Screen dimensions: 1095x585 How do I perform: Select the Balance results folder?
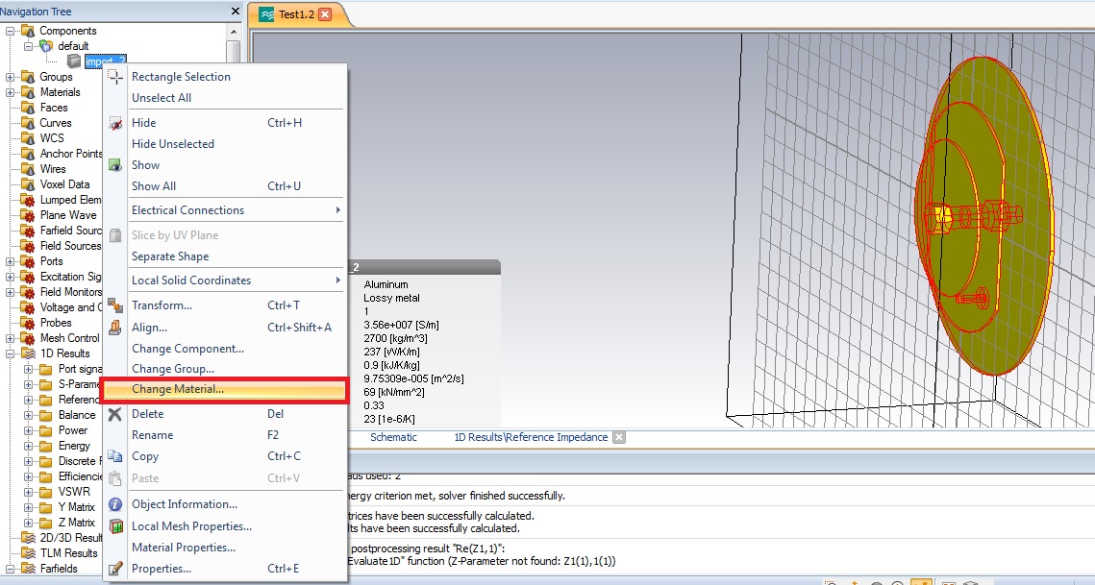77,415
